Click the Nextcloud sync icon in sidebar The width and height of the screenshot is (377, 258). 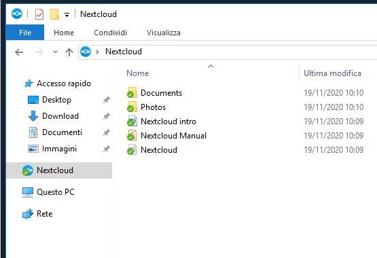[28, 170]
